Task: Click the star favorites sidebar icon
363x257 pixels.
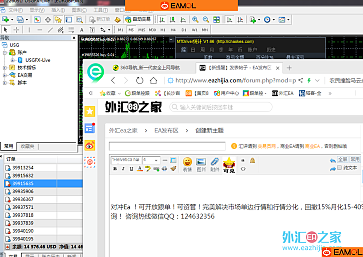Action: click(90, 111)
